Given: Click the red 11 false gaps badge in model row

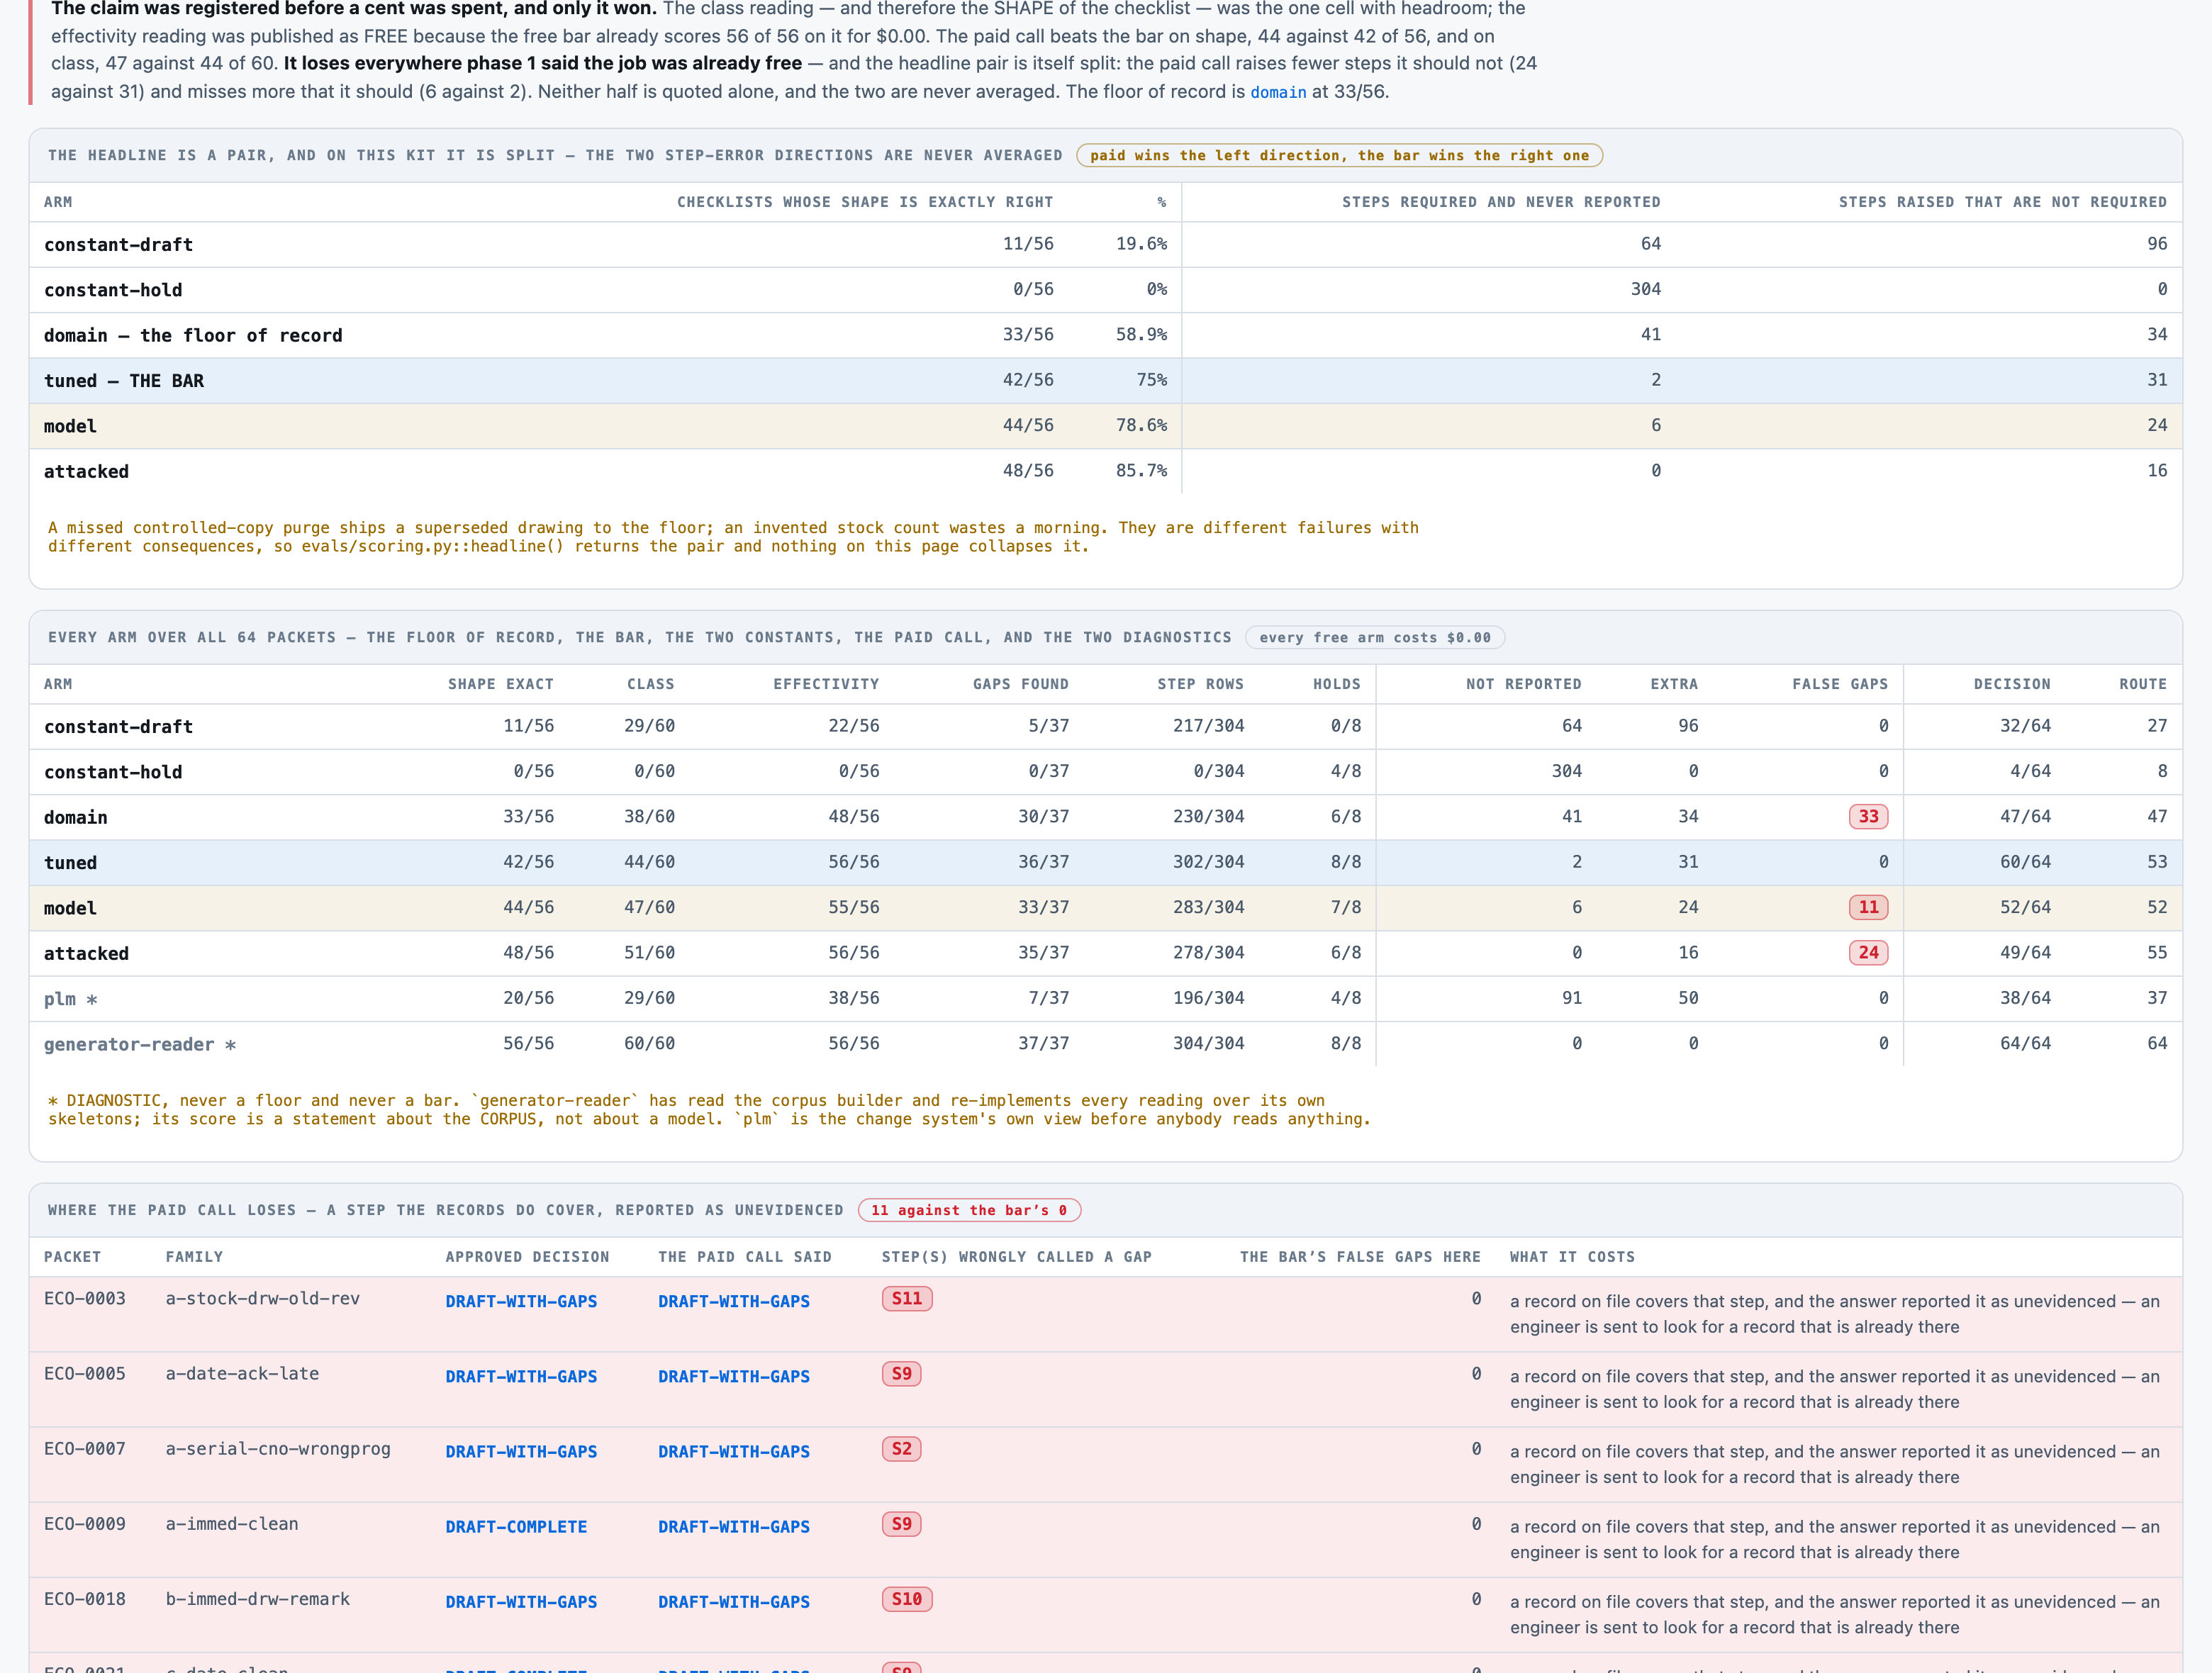Looking at the screenshot, I should tap(1868, 907).
